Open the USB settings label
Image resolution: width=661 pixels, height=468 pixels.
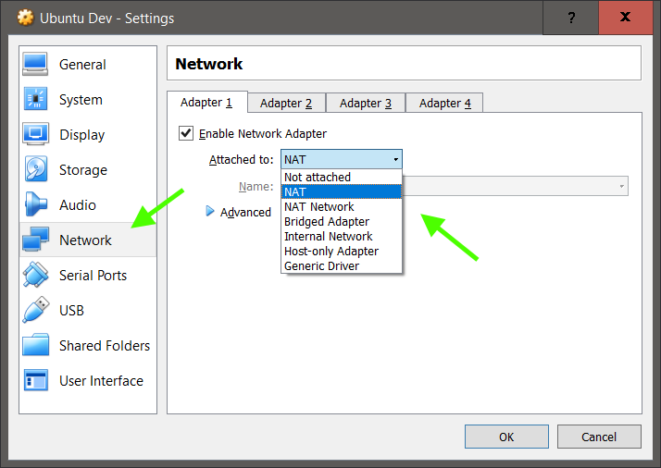pos(71,311)
